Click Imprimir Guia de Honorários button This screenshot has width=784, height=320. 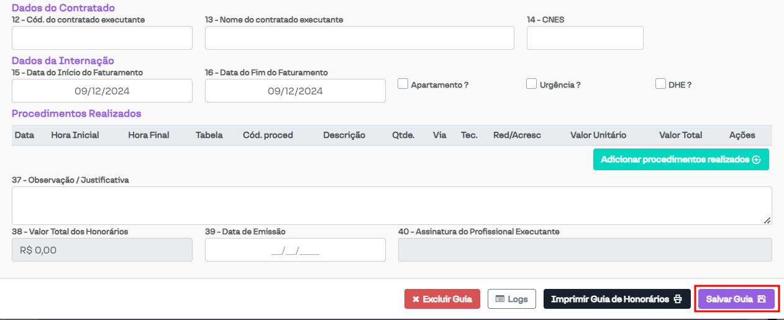coord(616,299)
